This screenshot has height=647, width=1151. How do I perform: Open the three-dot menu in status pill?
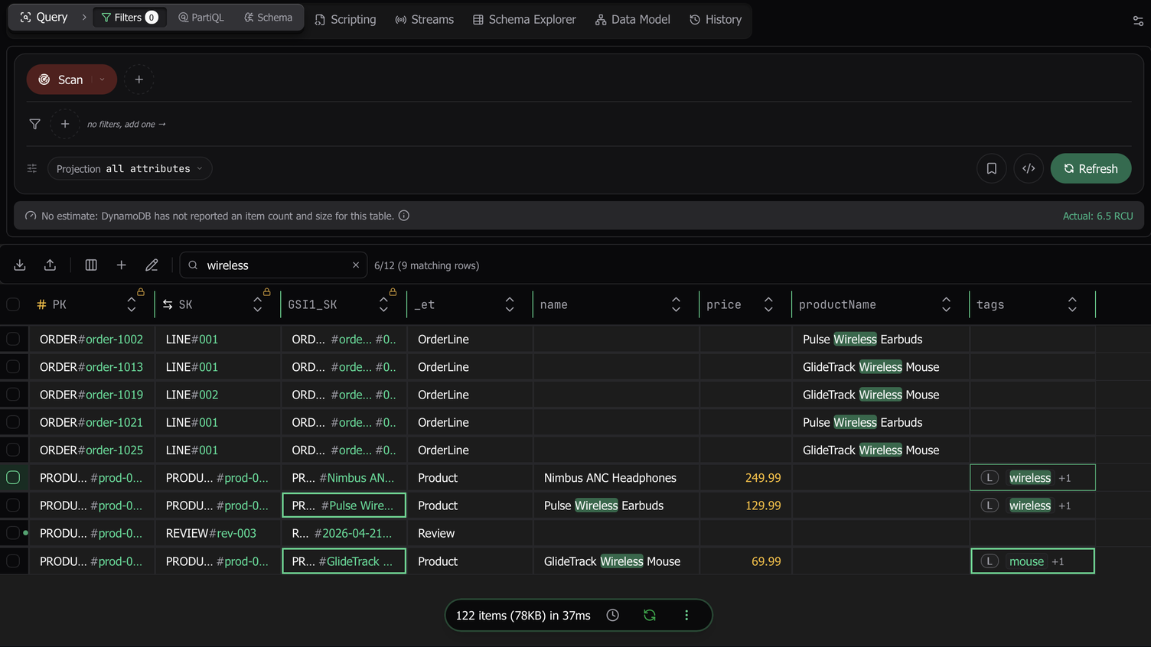(686, 615)
